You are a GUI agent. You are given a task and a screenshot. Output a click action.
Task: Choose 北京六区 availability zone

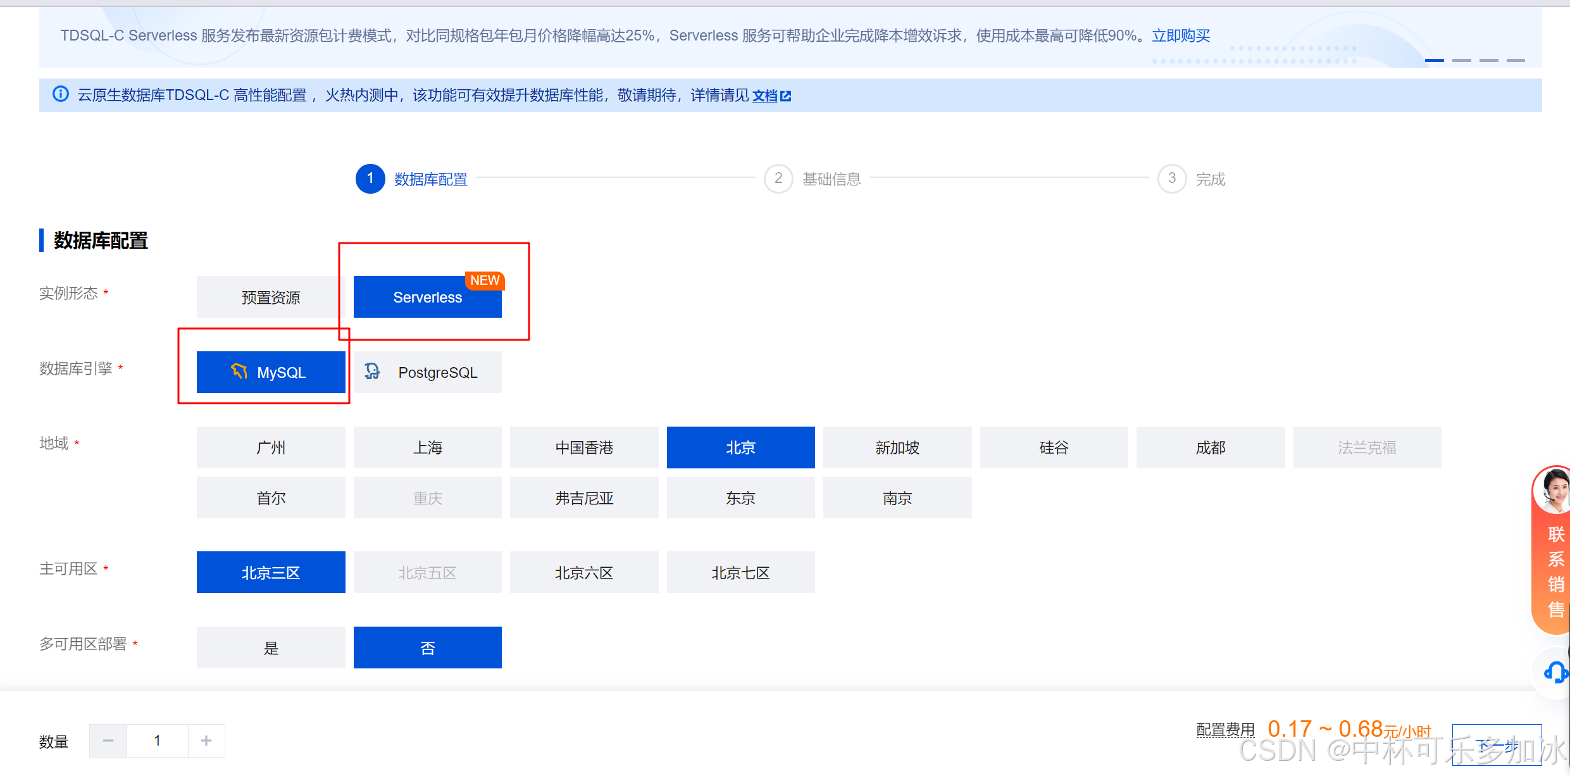[x=584, y=572]
